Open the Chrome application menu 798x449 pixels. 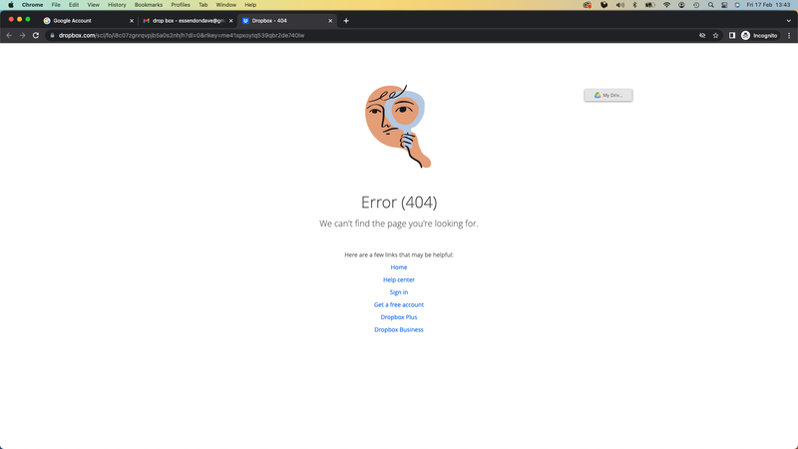32,5
